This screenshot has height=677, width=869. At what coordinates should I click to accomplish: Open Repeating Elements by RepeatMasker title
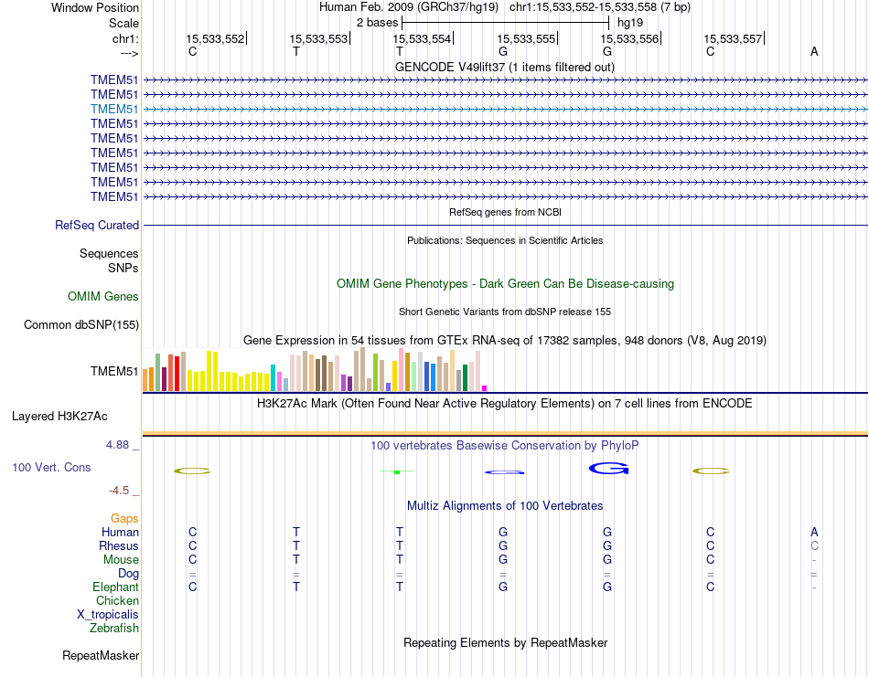(x=505, y=642)
